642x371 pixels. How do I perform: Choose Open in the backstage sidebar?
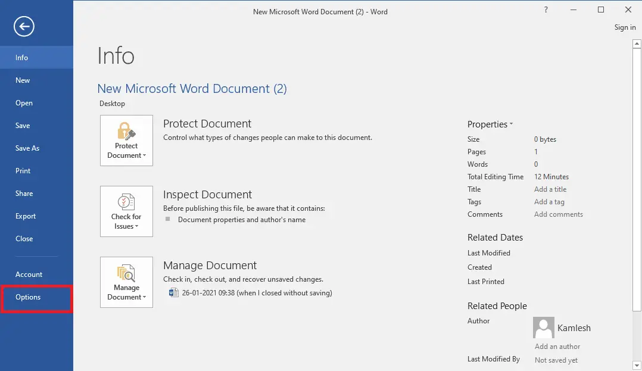(36, 103)
